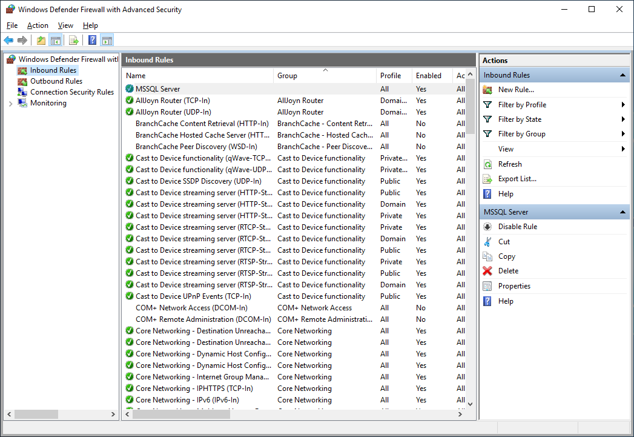Select BranchCache Peer Discovery (WSD-In) rule
The height and width of the screenshot is (437, 634).
(x=295, y=147)
